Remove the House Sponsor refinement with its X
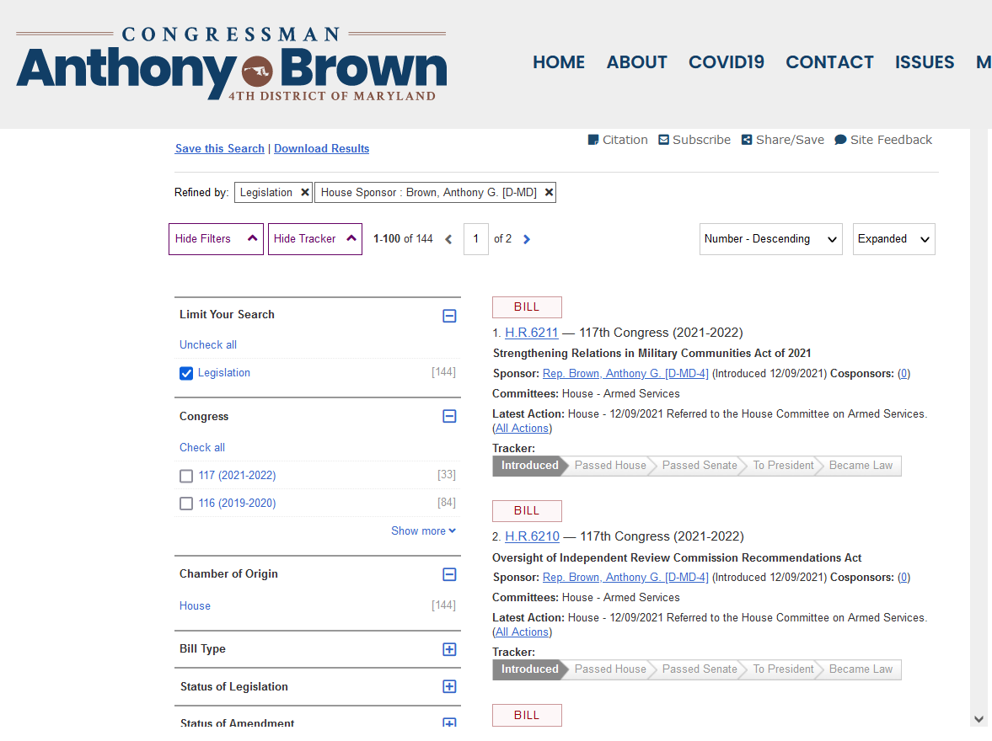Image resolution: width=992 pixels, height=741 pixels. point(550,192)
